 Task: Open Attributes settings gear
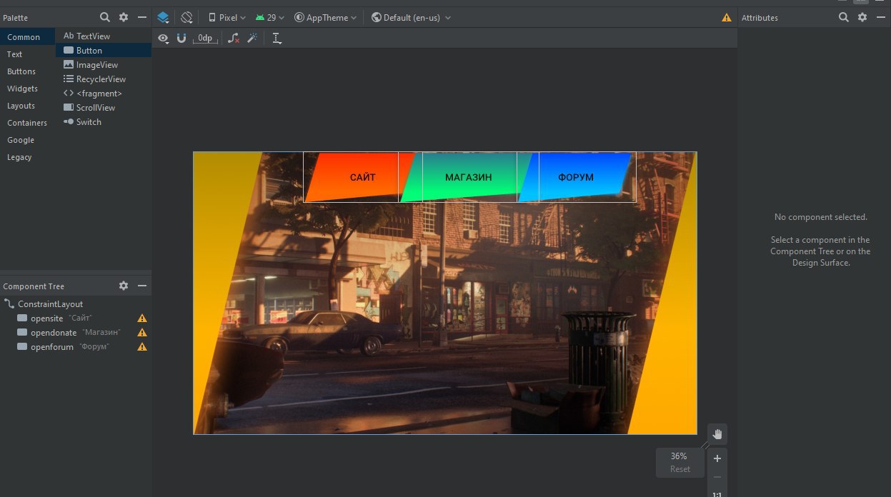[862, 17]
